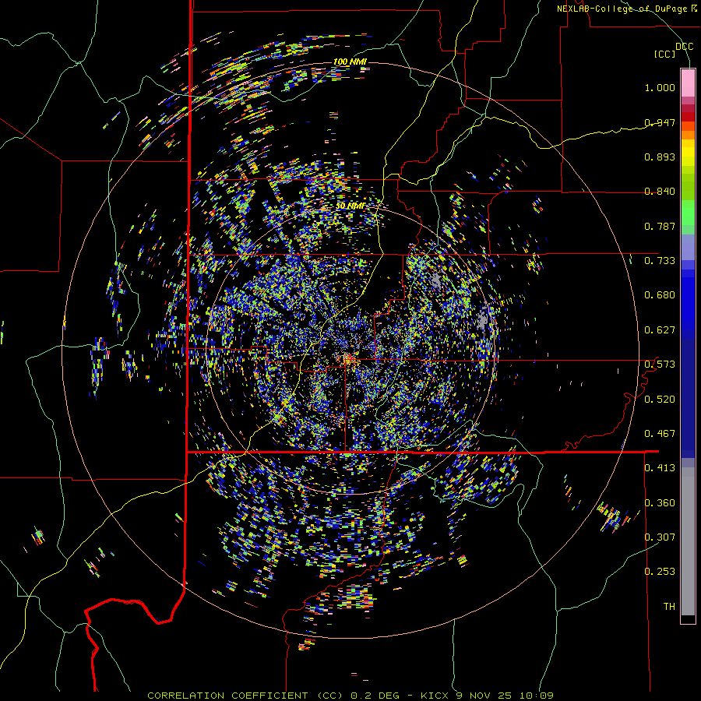Click the 100 NMI range ring label

pyautogui.click(x=350, y=62)
